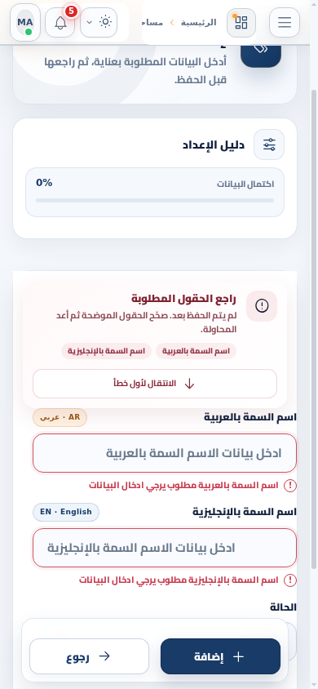Select اسم السمة بالإنجليزية error chip
Image resolution: width=318 pixels, height=689 pixels.
click(106, 351)
